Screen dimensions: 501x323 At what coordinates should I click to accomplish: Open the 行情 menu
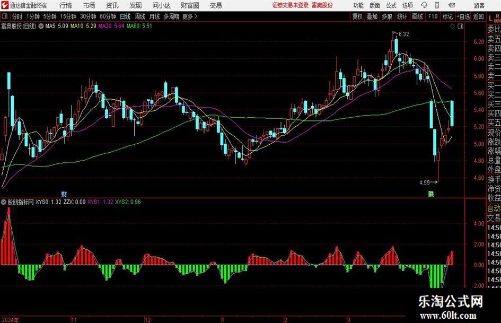coord(66,5)
